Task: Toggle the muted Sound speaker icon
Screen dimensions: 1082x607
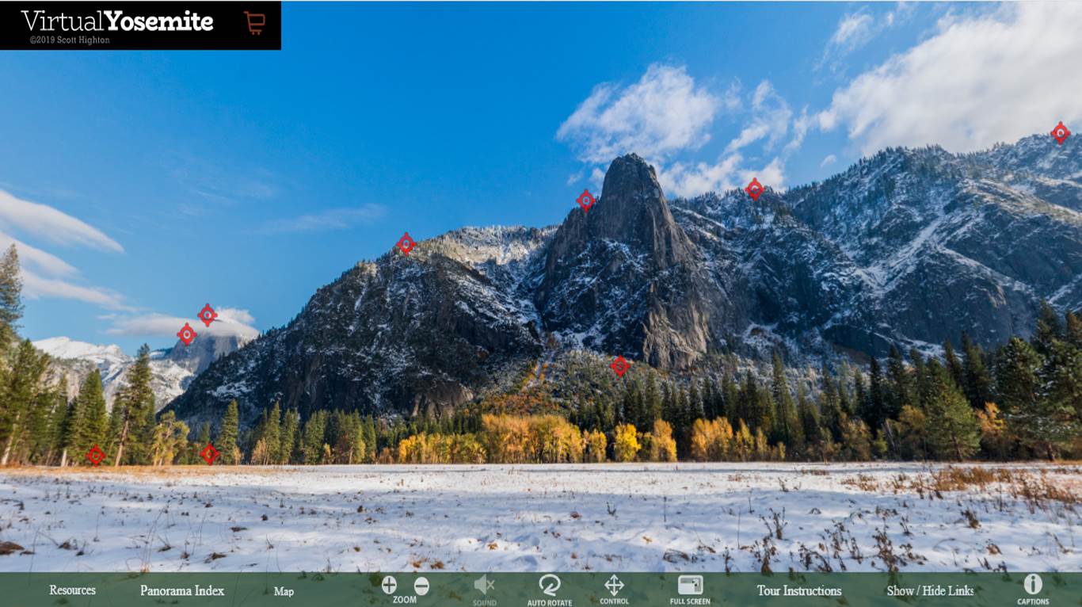Action: click(x=484, y=586)
